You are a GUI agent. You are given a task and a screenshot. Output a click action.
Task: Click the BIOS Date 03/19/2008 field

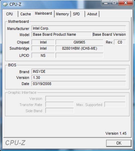click(x=79, y=84)
